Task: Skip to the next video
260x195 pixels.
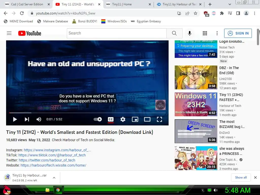Action: [x=27, y=119]
